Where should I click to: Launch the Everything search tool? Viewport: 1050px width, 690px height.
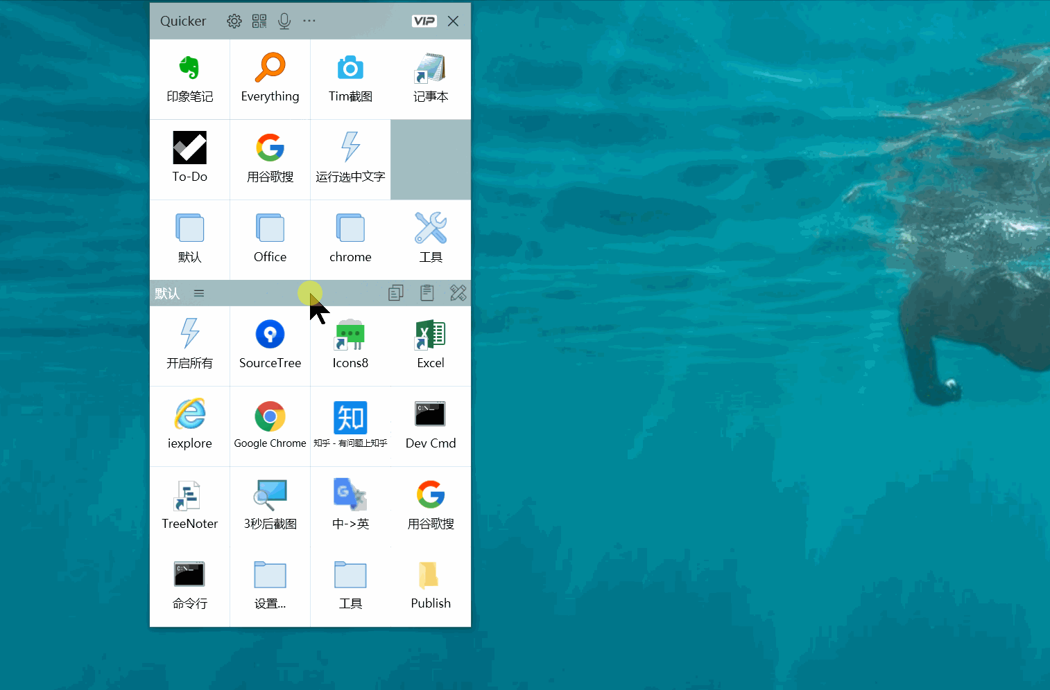tap(270, 80)
